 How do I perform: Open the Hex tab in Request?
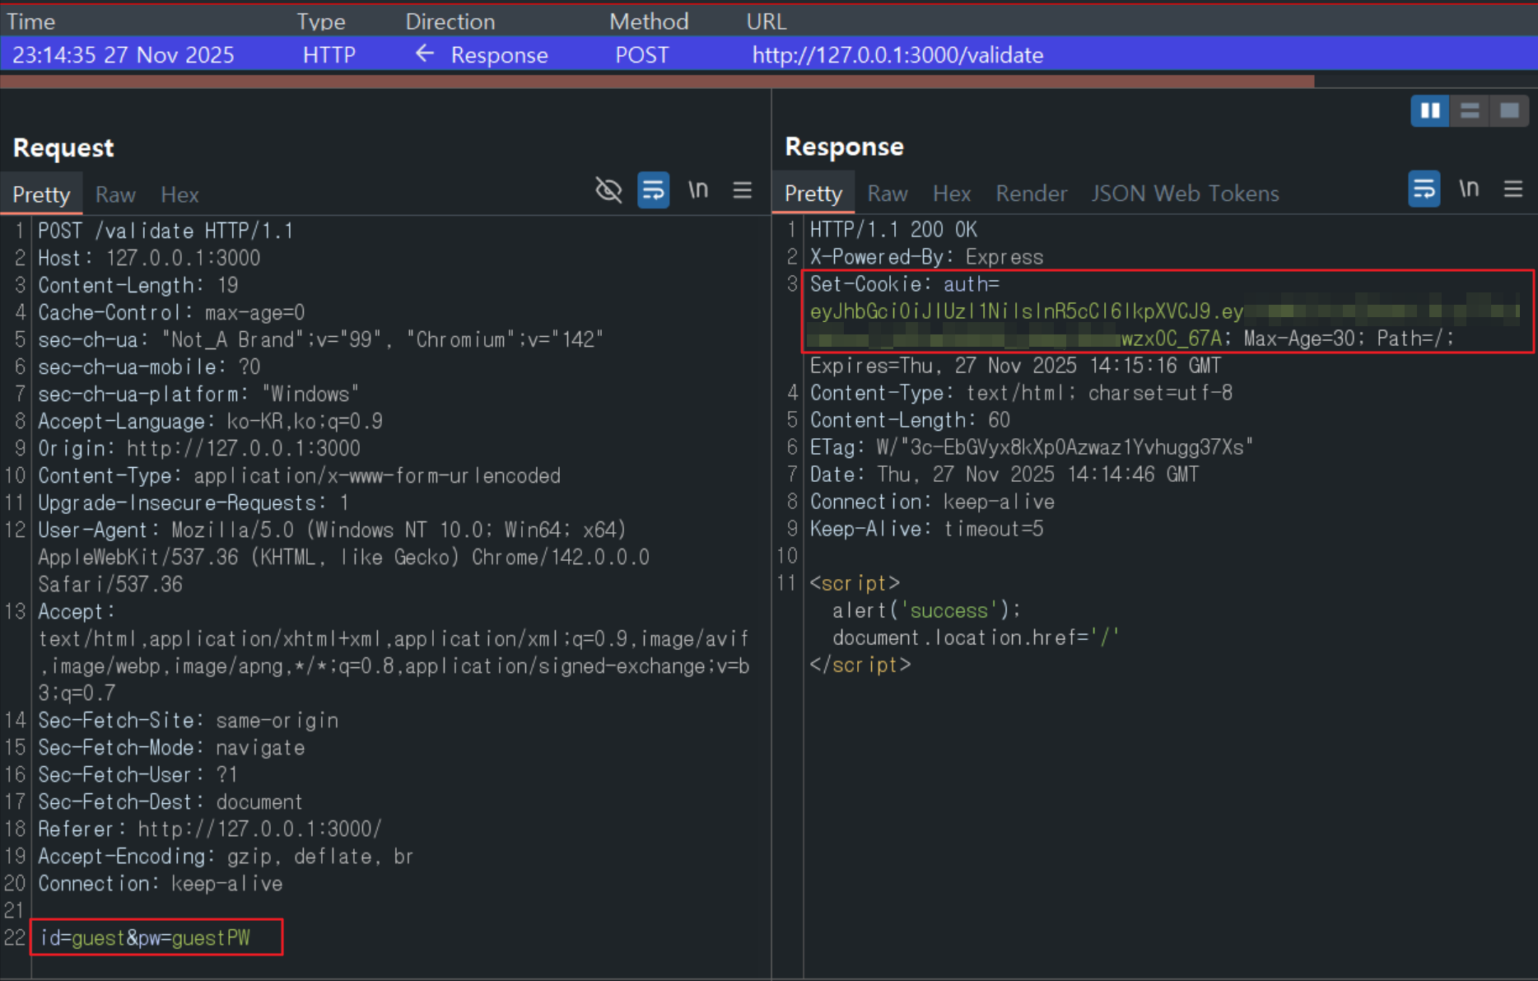pyautogui.click(x=179, y=194)
